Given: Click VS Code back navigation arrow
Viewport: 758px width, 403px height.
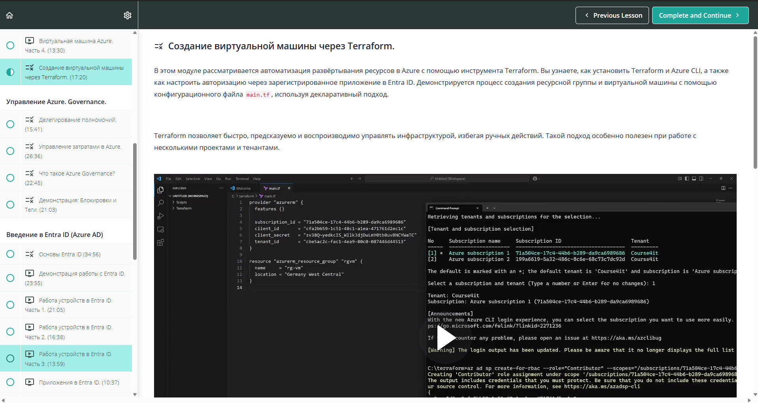Looking at the screenshot, I should point(352,179).
